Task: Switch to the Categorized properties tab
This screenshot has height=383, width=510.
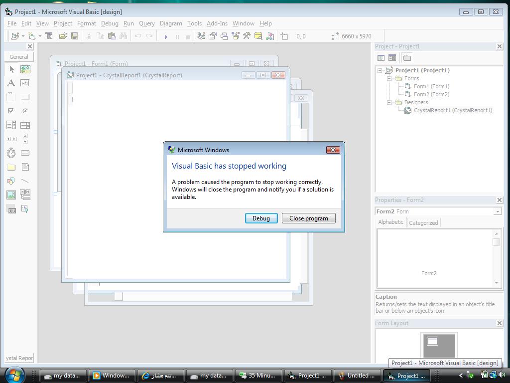Action: click(423, 223)
